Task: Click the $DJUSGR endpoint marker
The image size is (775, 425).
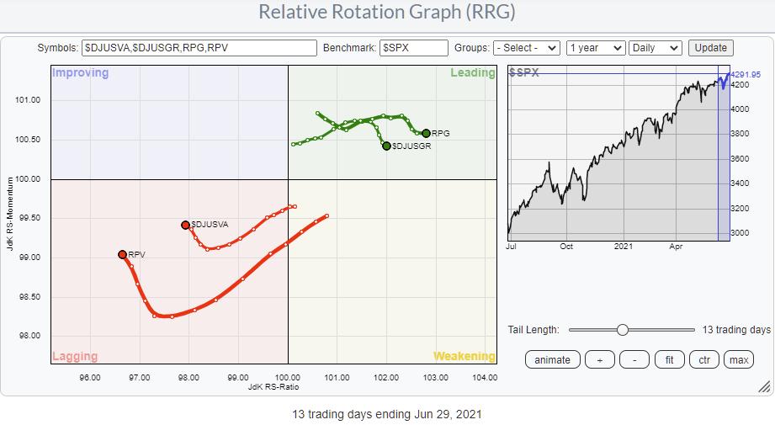Action: click(x=386, y=146)
